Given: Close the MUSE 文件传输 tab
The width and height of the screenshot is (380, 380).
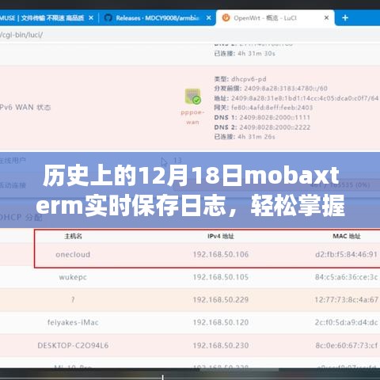Looking at the screenshot, I should (91, 18).
